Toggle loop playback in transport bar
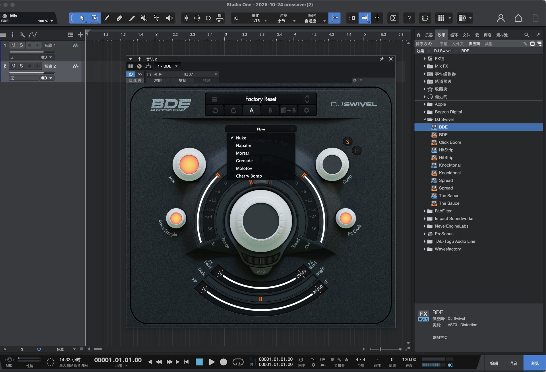The width and height of the screenshot is (546, 372). [238, 362]
